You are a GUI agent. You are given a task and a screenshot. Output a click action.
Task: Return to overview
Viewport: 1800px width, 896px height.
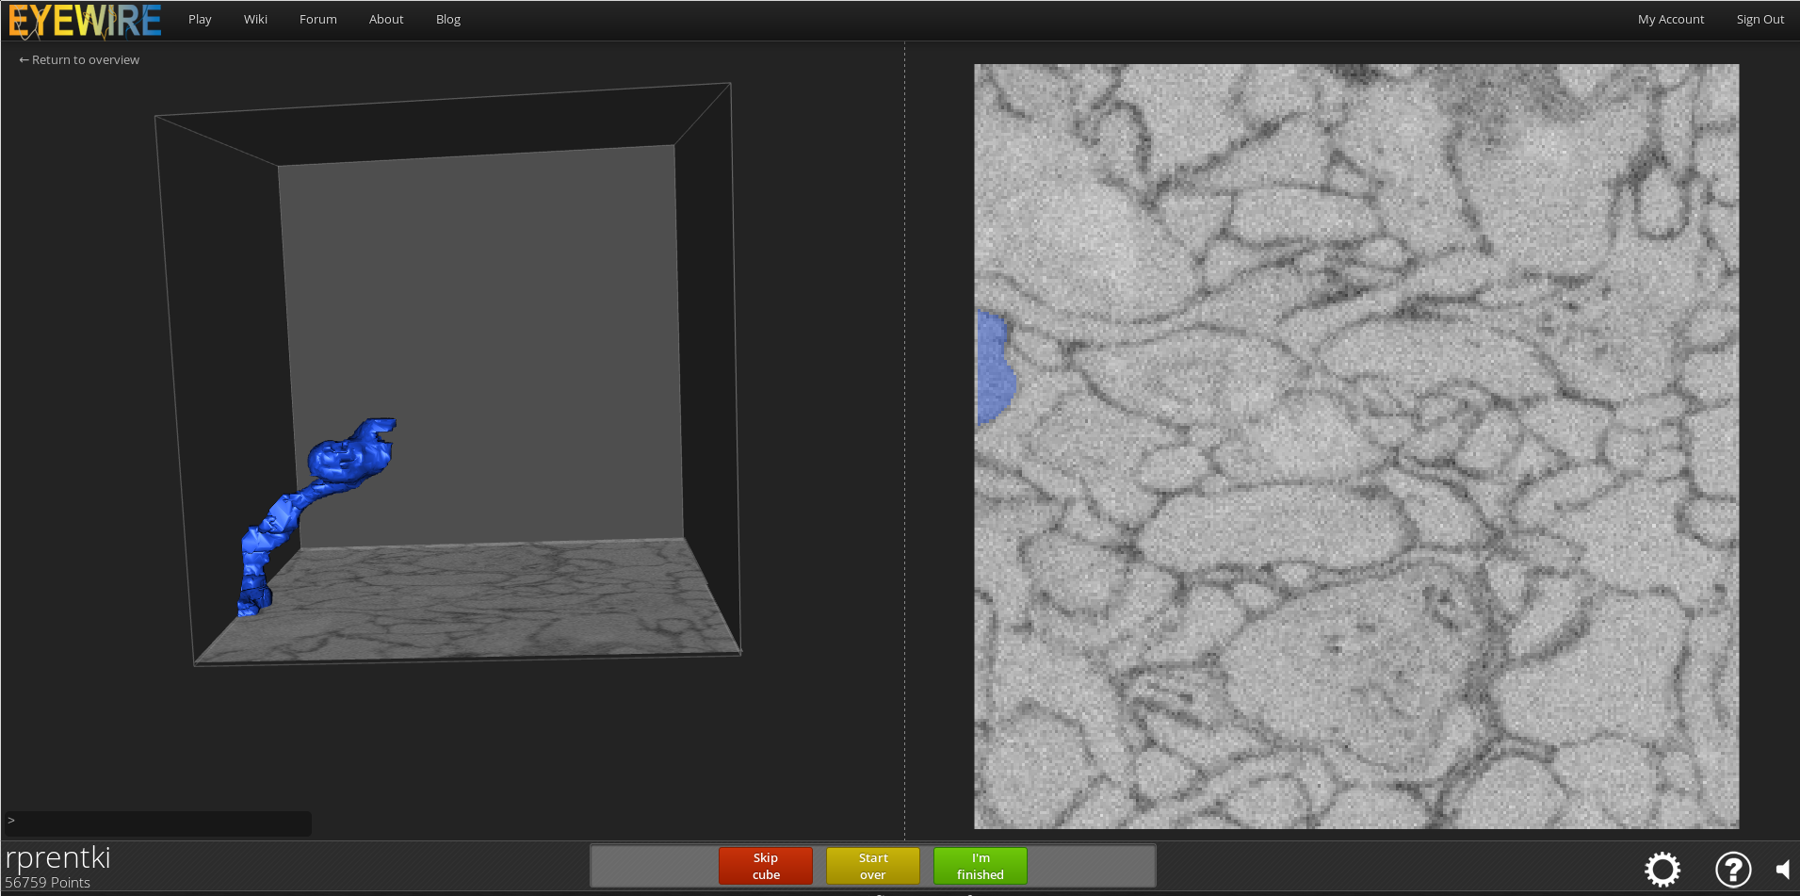tap(79, 60)
